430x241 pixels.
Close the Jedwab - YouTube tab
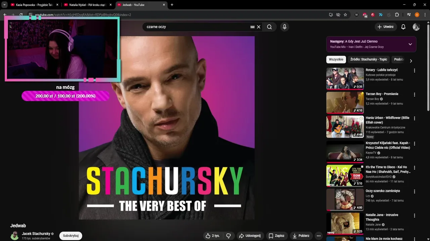pos(164,5)
